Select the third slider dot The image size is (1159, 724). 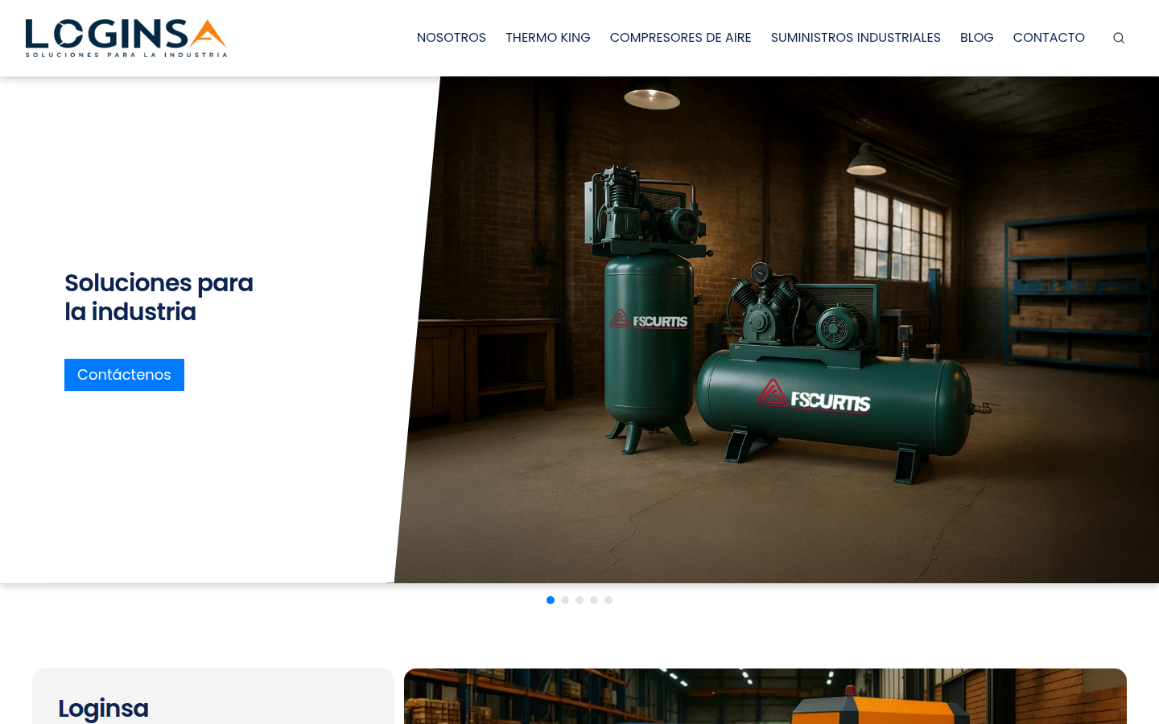click(579, 600)
